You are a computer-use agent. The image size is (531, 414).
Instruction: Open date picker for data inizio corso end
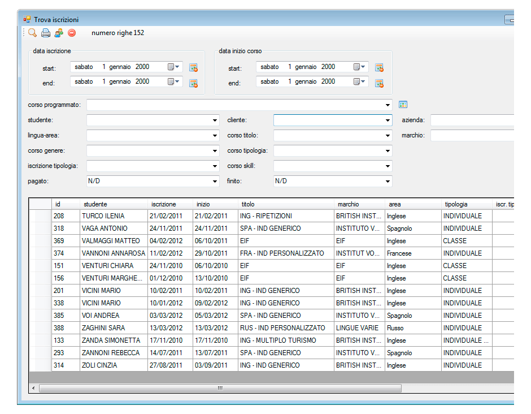tap(360, 81)
